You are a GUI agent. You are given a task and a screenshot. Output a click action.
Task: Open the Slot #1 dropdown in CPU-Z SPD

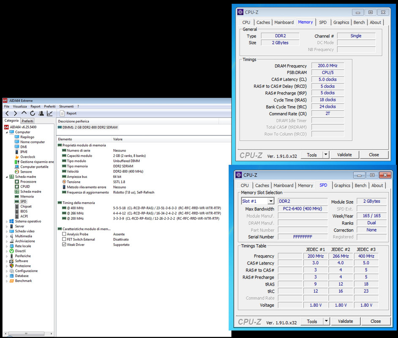271,201
